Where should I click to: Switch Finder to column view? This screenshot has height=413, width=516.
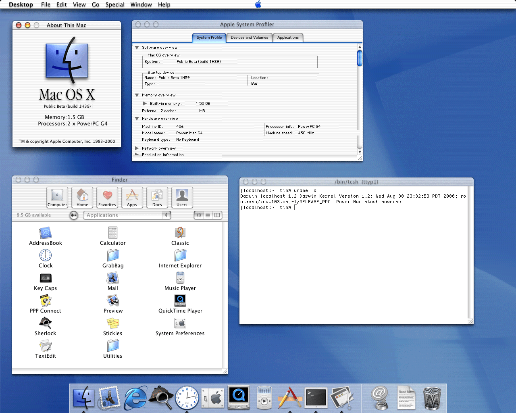(217, 215)
